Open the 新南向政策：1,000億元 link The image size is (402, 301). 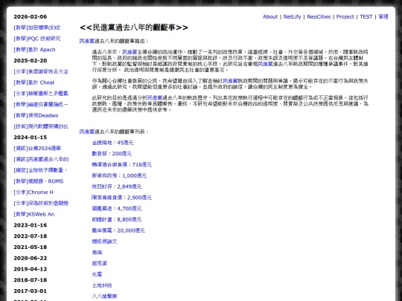click(119, 175)
